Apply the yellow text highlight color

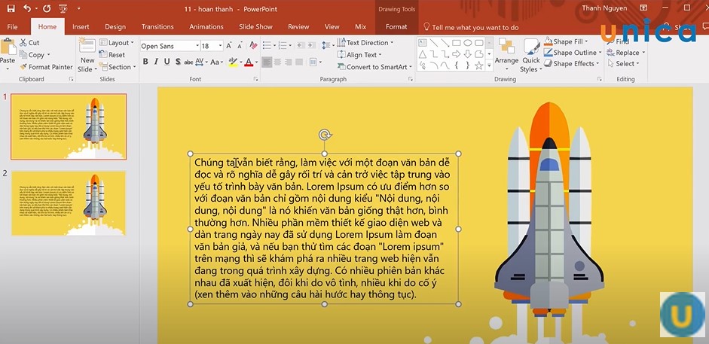[x=233, y=62]
